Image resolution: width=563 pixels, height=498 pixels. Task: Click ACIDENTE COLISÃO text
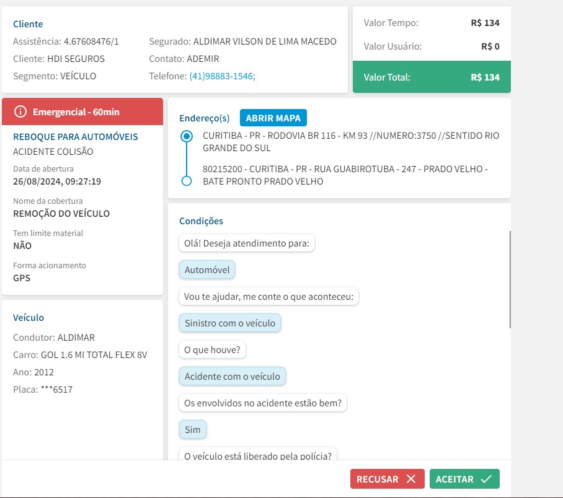point(53,152)
